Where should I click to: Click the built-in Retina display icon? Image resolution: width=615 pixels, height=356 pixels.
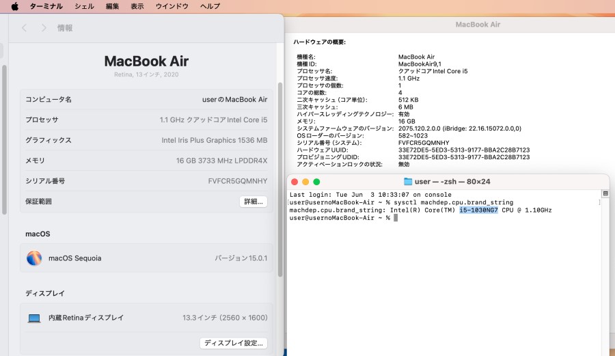[34, 318]
